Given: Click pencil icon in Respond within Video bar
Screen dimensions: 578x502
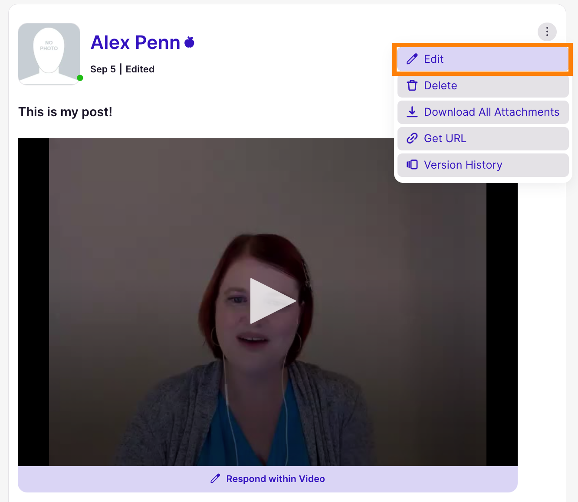Looking at the screenshot, I should coord(215,479).
